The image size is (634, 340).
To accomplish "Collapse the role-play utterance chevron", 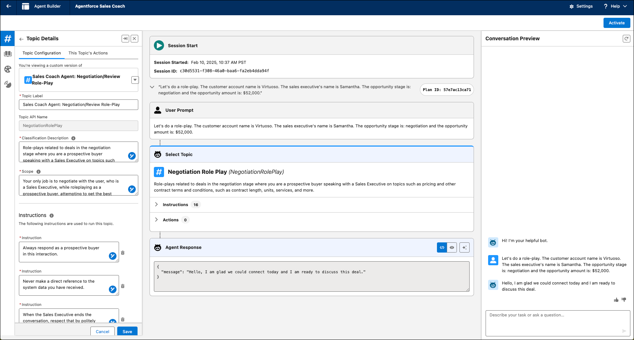I will tap(152, 87).
